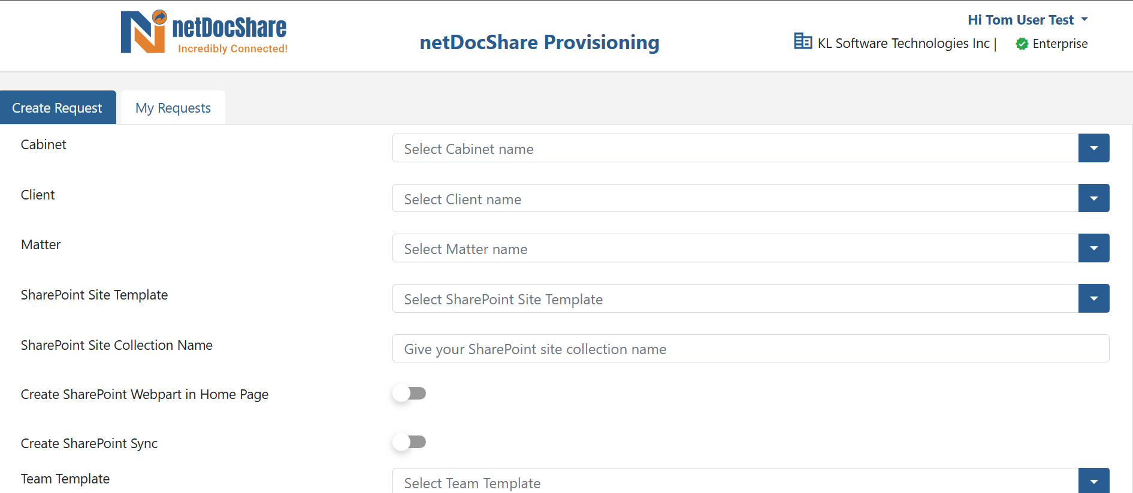Enable Create SharePoint Webpart in Home Page
Screen dimensions: 1133x493
pyautogui.click(x=410, y=394)
